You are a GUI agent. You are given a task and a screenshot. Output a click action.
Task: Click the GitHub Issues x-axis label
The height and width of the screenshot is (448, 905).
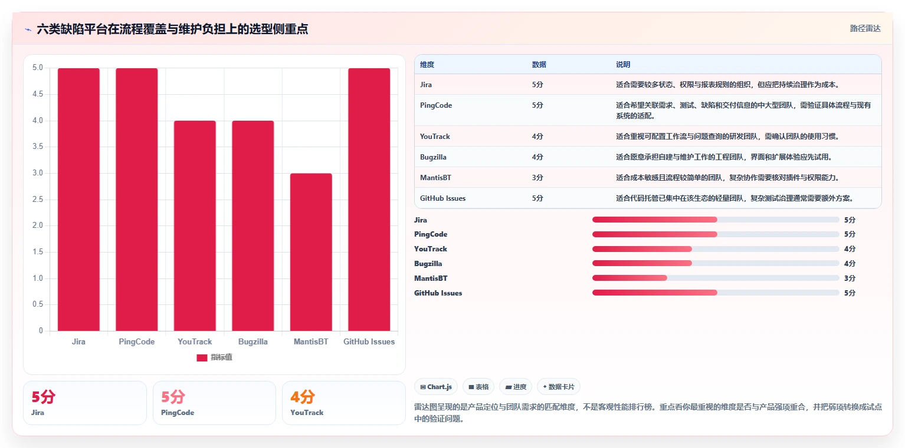click(369, 342)
